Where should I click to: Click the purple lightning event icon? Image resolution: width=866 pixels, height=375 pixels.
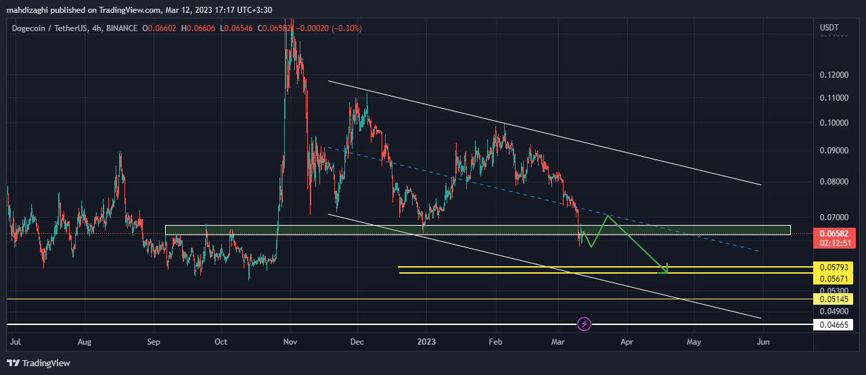(585, 324)
